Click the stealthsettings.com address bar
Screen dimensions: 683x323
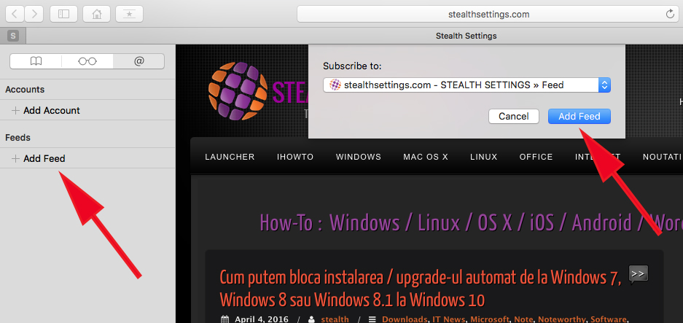(488, 14)
